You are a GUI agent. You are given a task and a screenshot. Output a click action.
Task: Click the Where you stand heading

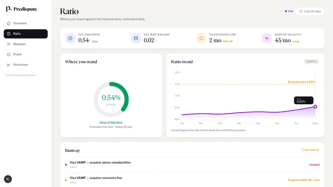pos(81,62)
